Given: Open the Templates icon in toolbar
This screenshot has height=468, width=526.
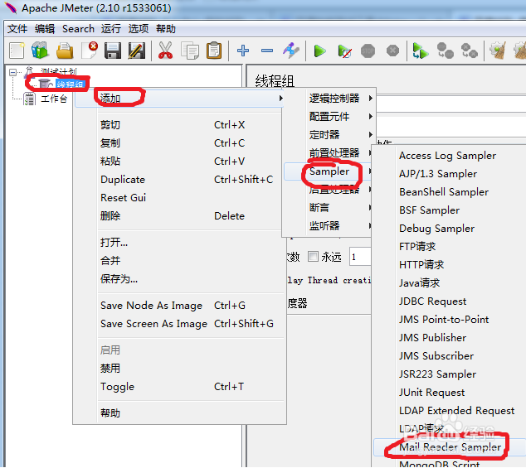Looking at the screenshot, I should [x=40, y=51].
